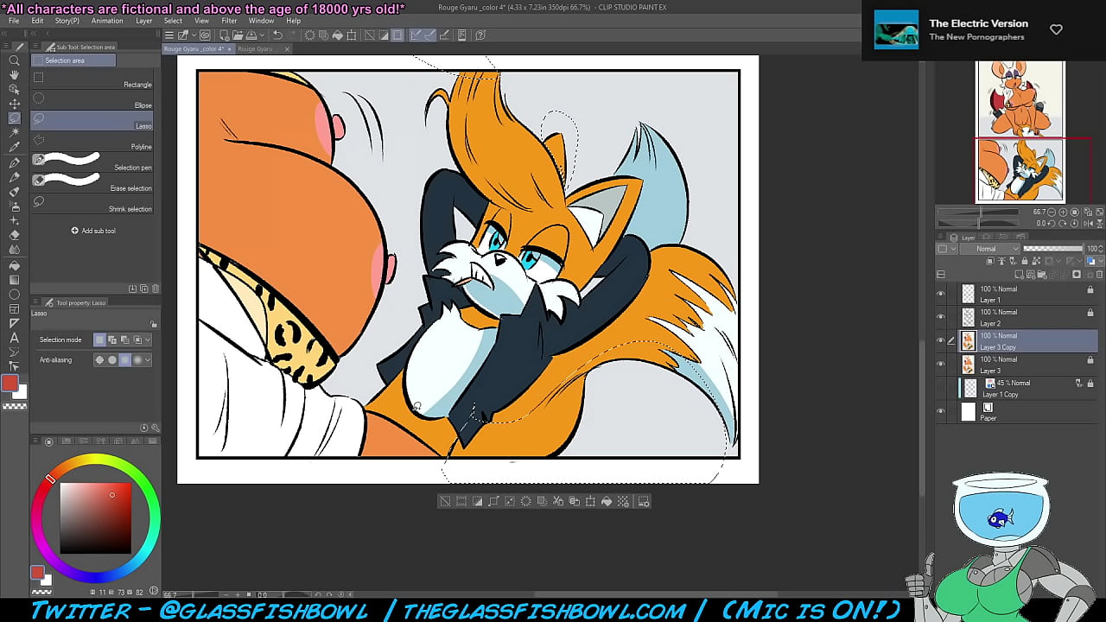This screenshot has width=1106, height=622.
Task: Toggle visibility of Layer 3
Action: click(x=941, y=365)
